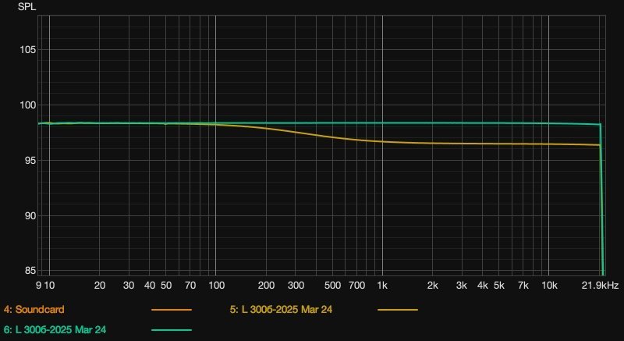Select the 20 Hz frequency axis label
Screen dimensions: 624x341
(x=99, y=286)
